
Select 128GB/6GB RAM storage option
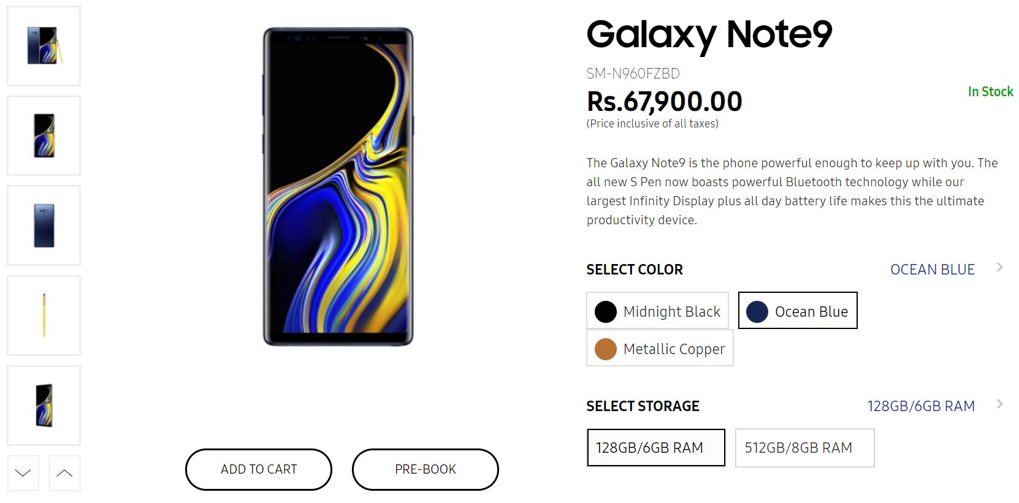[655, 448]
